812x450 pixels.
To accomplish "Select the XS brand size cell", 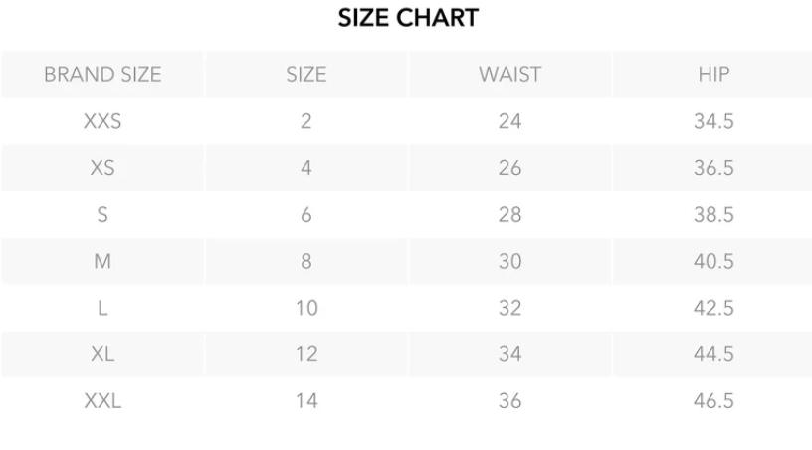I will click(102, 168).
